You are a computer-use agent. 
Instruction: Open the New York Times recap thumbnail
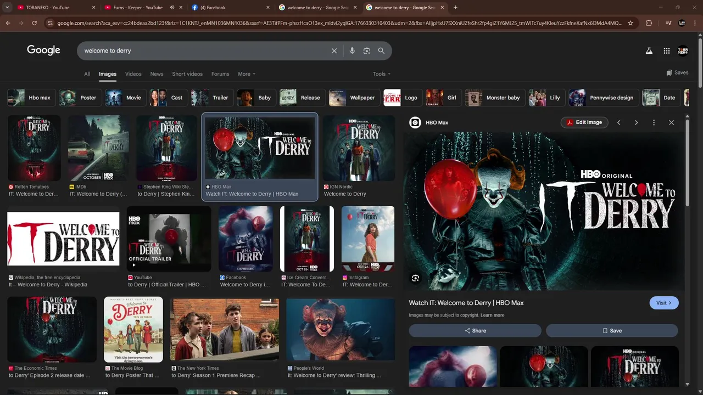pos(225,330)
